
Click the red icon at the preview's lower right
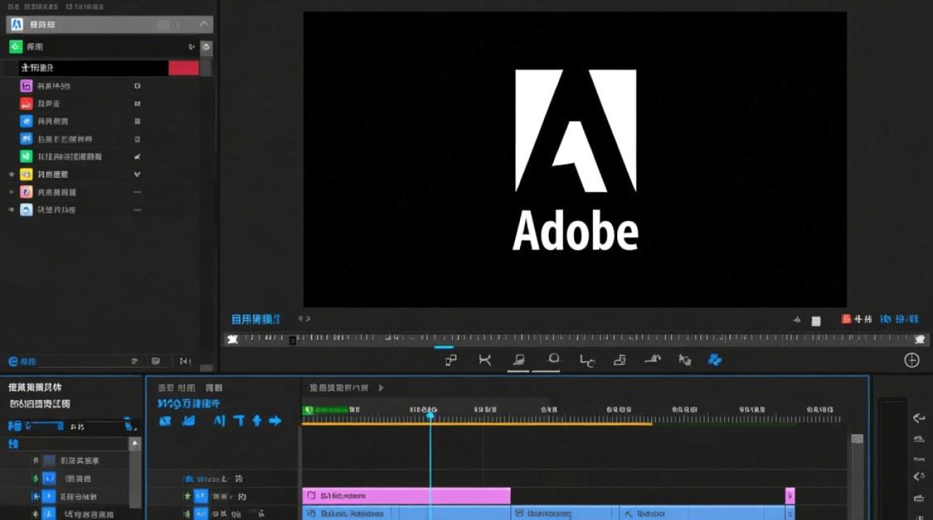(x=846, y=319)
